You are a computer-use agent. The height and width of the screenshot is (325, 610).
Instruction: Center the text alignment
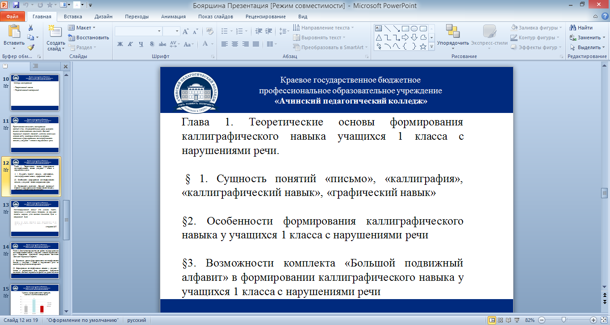(234, 44)
